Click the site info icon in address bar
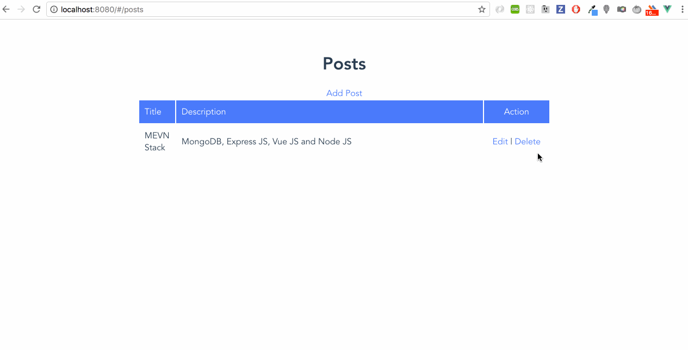The image size is (688, 350). tap(54, 9)
